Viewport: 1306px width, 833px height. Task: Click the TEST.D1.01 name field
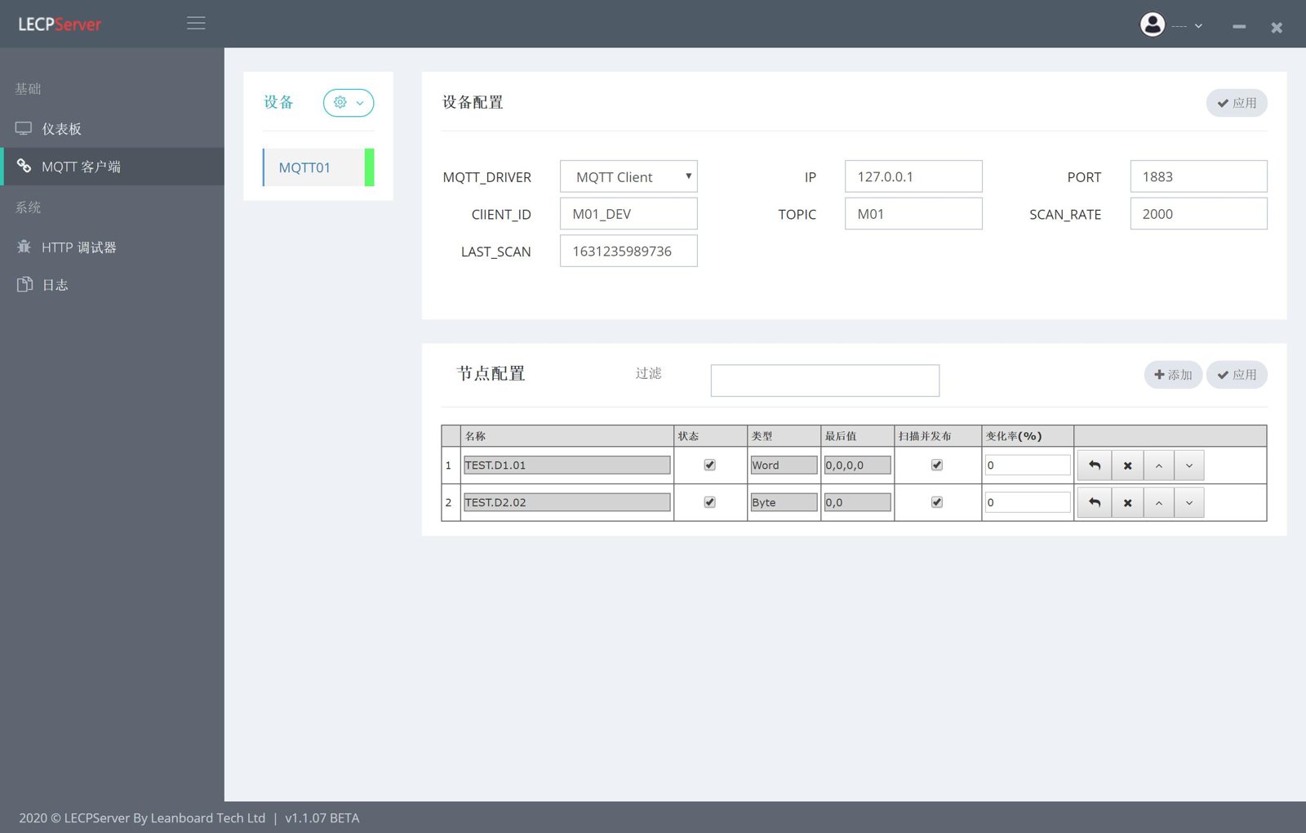566,465
